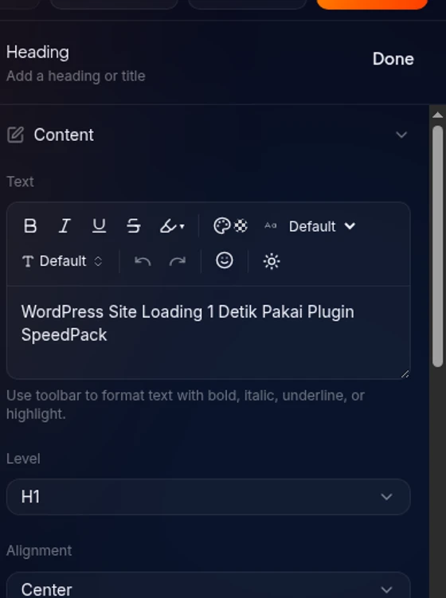This screenshot has height=598, width=446.
Task: Click the 'Use toolbar to format text' hint
Action: tap(186, 405)
